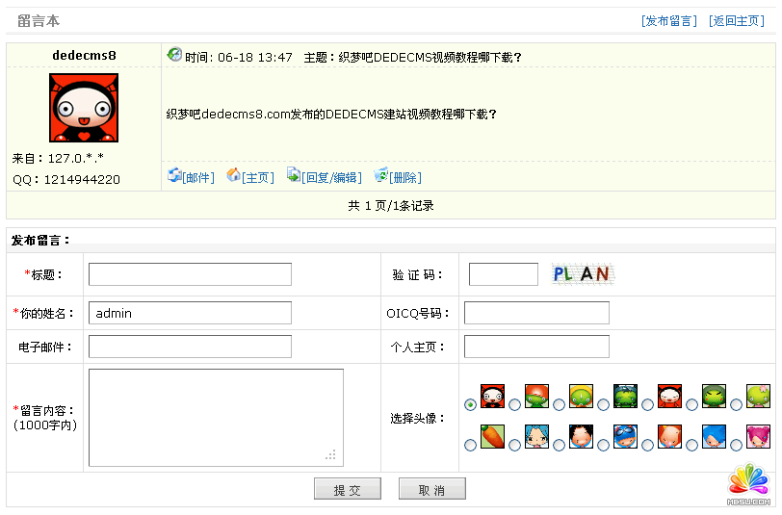Image resolution: width=782 pixels, height=515 pixels.
Task: Click the carrot avatar image
Action: click(492, 437)
